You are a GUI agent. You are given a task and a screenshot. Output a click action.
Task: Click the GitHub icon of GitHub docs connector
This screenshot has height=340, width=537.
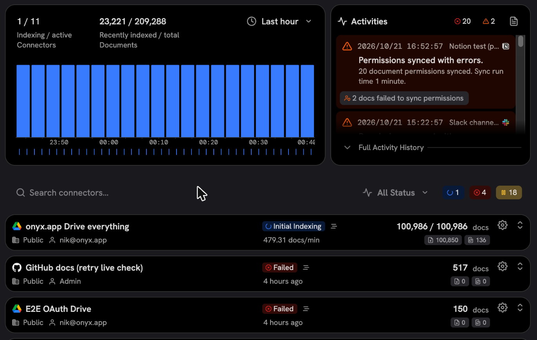pyautogui.click(x=17, y=268)
